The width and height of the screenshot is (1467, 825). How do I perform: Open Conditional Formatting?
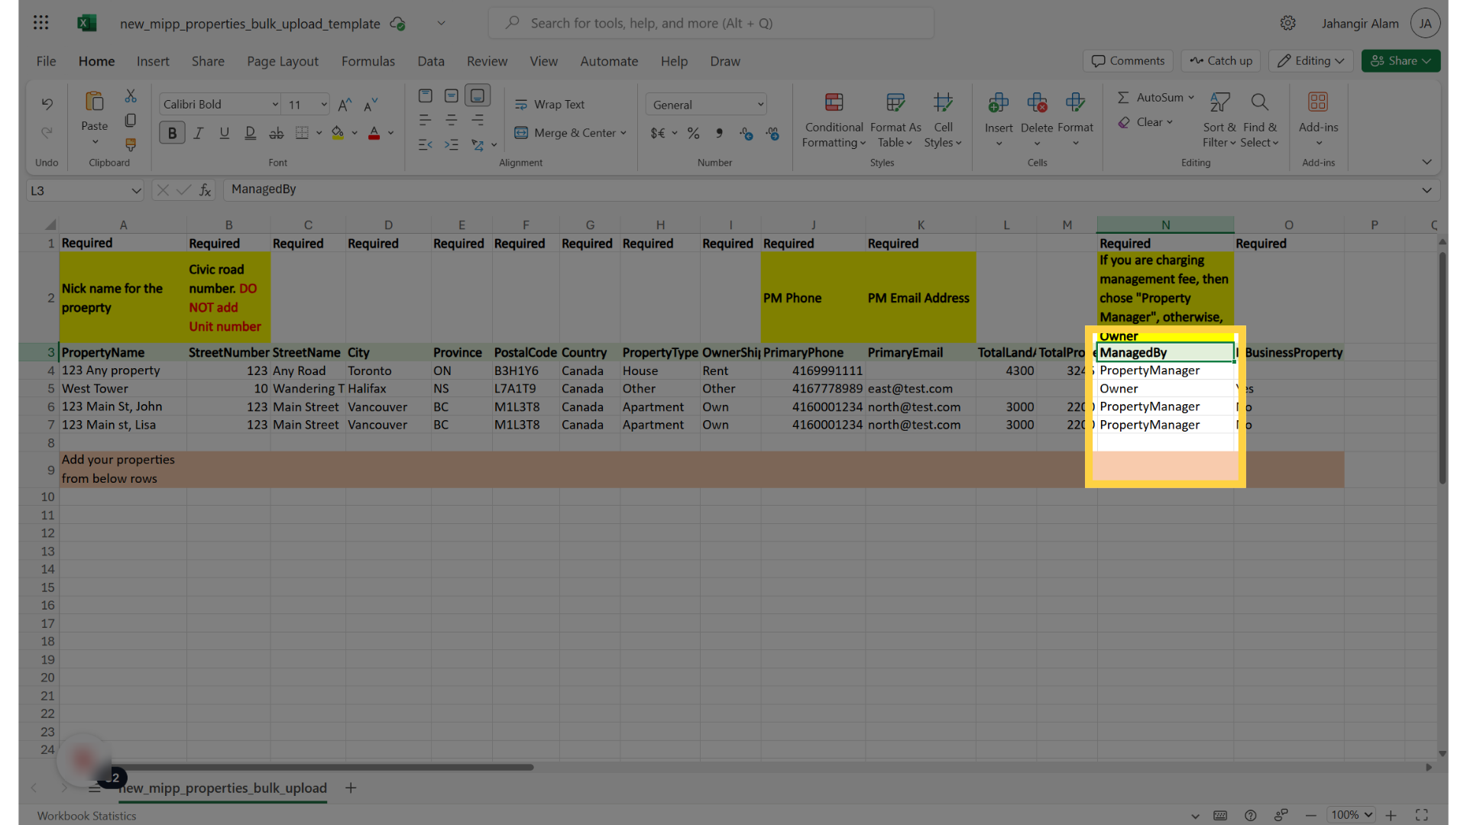pos(834,121)
